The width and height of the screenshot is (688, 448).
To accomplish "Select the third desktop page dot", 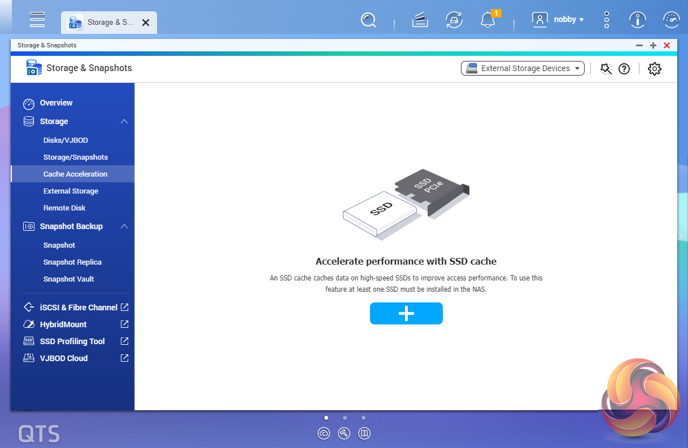I will (x=363, y=418).
